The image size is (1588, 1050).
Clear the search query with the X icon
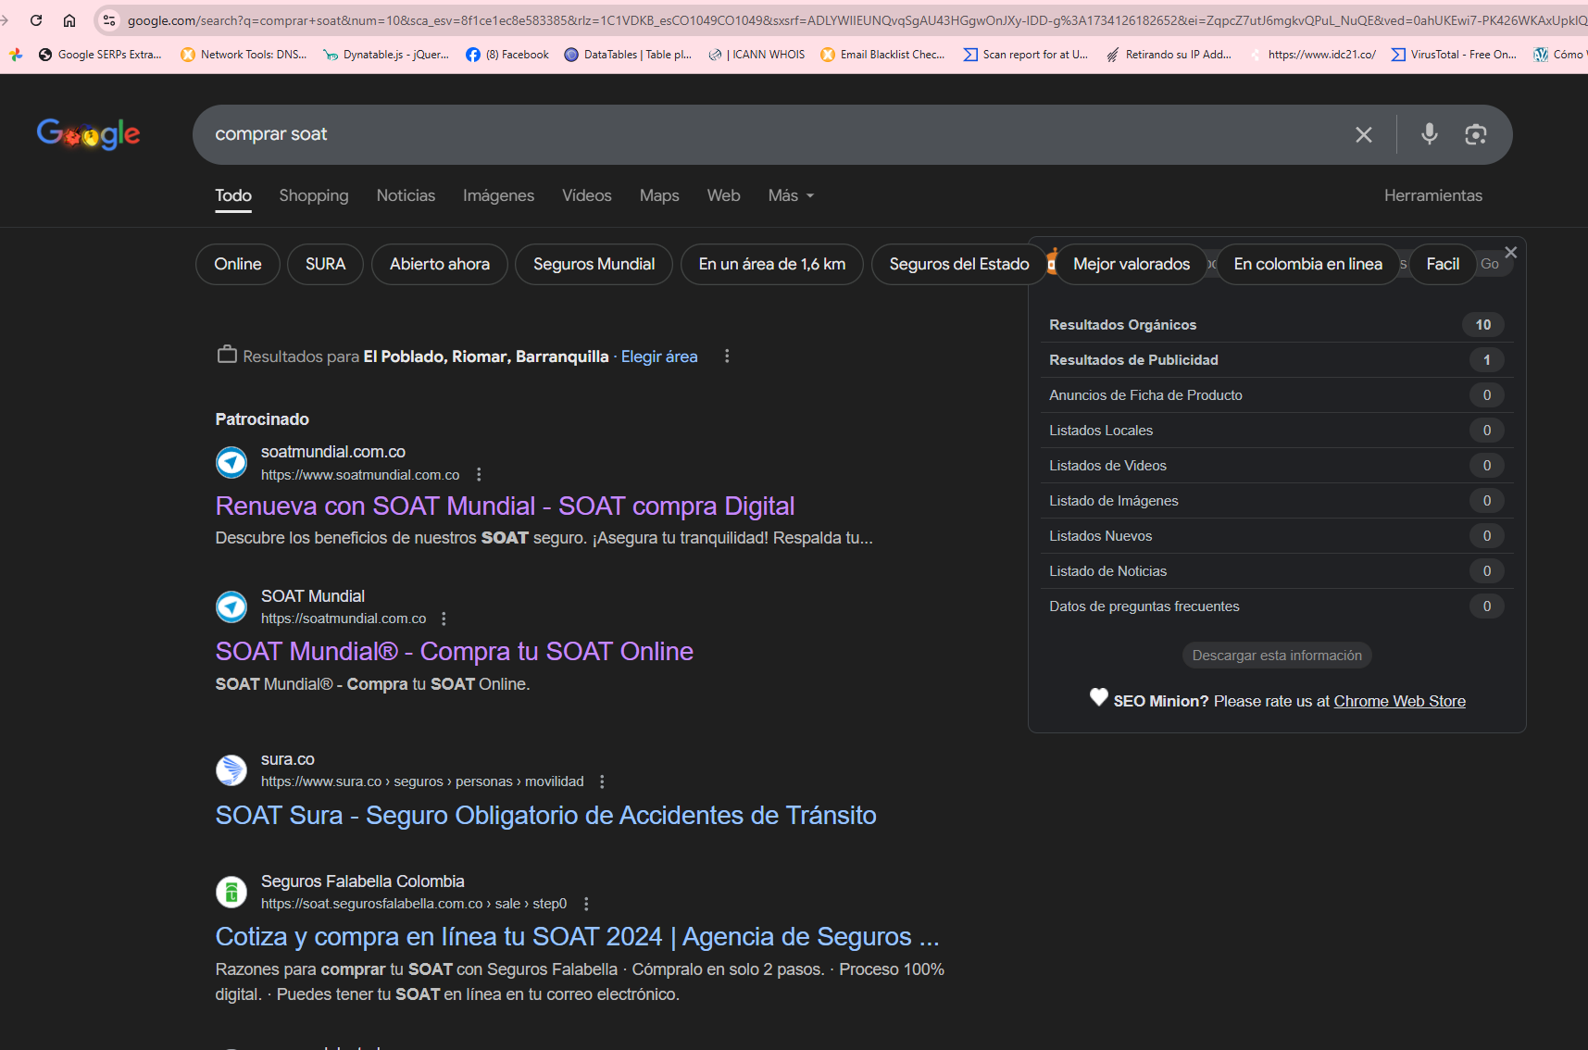(1364, 134)
